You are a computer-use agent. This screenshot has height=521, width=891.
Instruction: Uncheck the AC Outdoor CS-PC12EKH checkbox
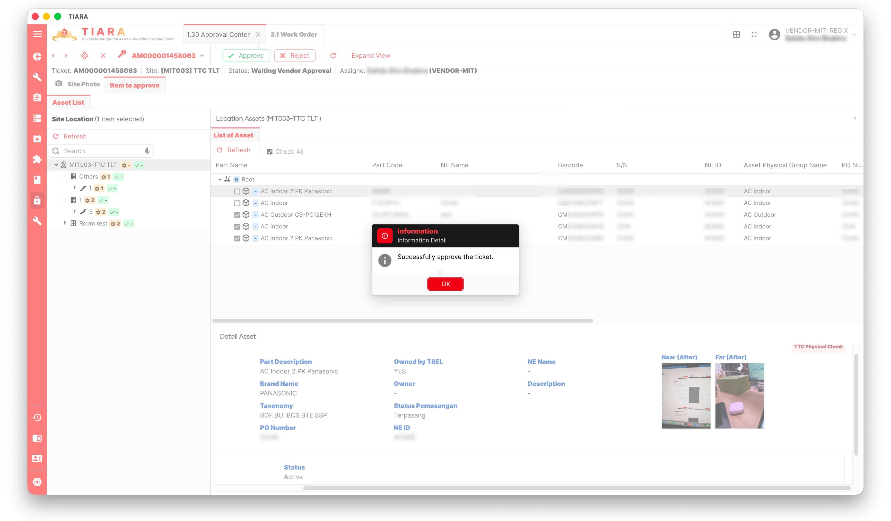(237, 215)
